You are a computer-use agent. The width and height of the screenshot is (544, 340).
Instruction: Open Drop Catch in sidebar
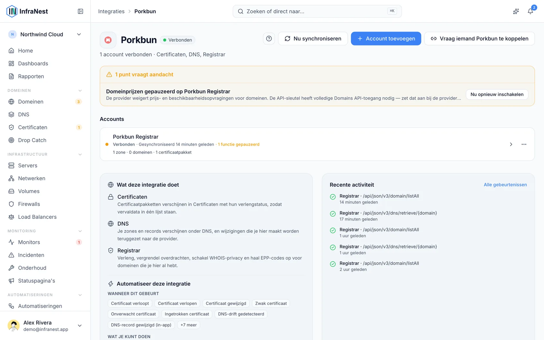(45, 140)
